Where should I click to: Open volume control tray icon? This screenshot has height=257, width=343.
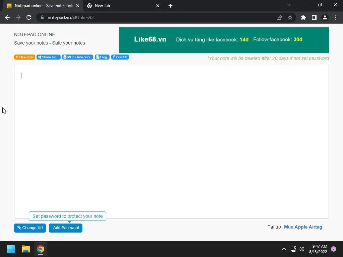point(301,249)
